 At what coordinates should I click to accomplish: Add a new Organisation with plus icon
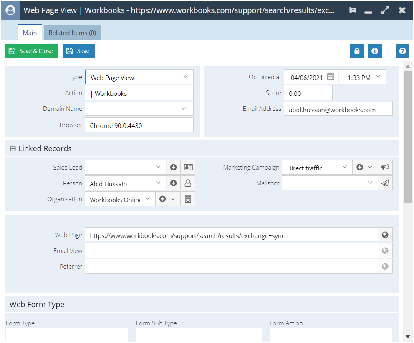163,199
